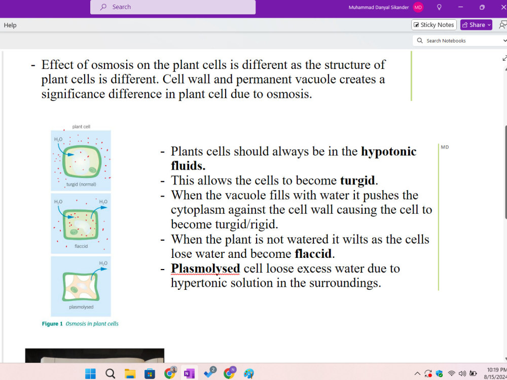Open first Chrome profile on taskbar
This screenshot has height=380, width=507.
click(x=170, y=373)
